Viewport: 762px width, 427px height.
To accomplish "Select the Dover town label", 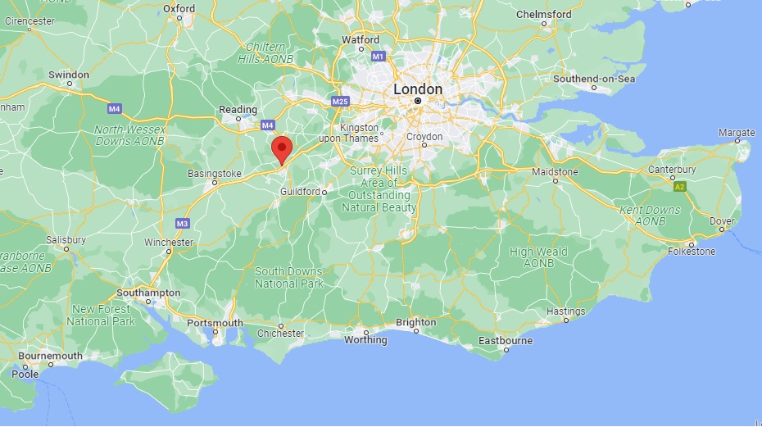I will [x=722, y=220].
